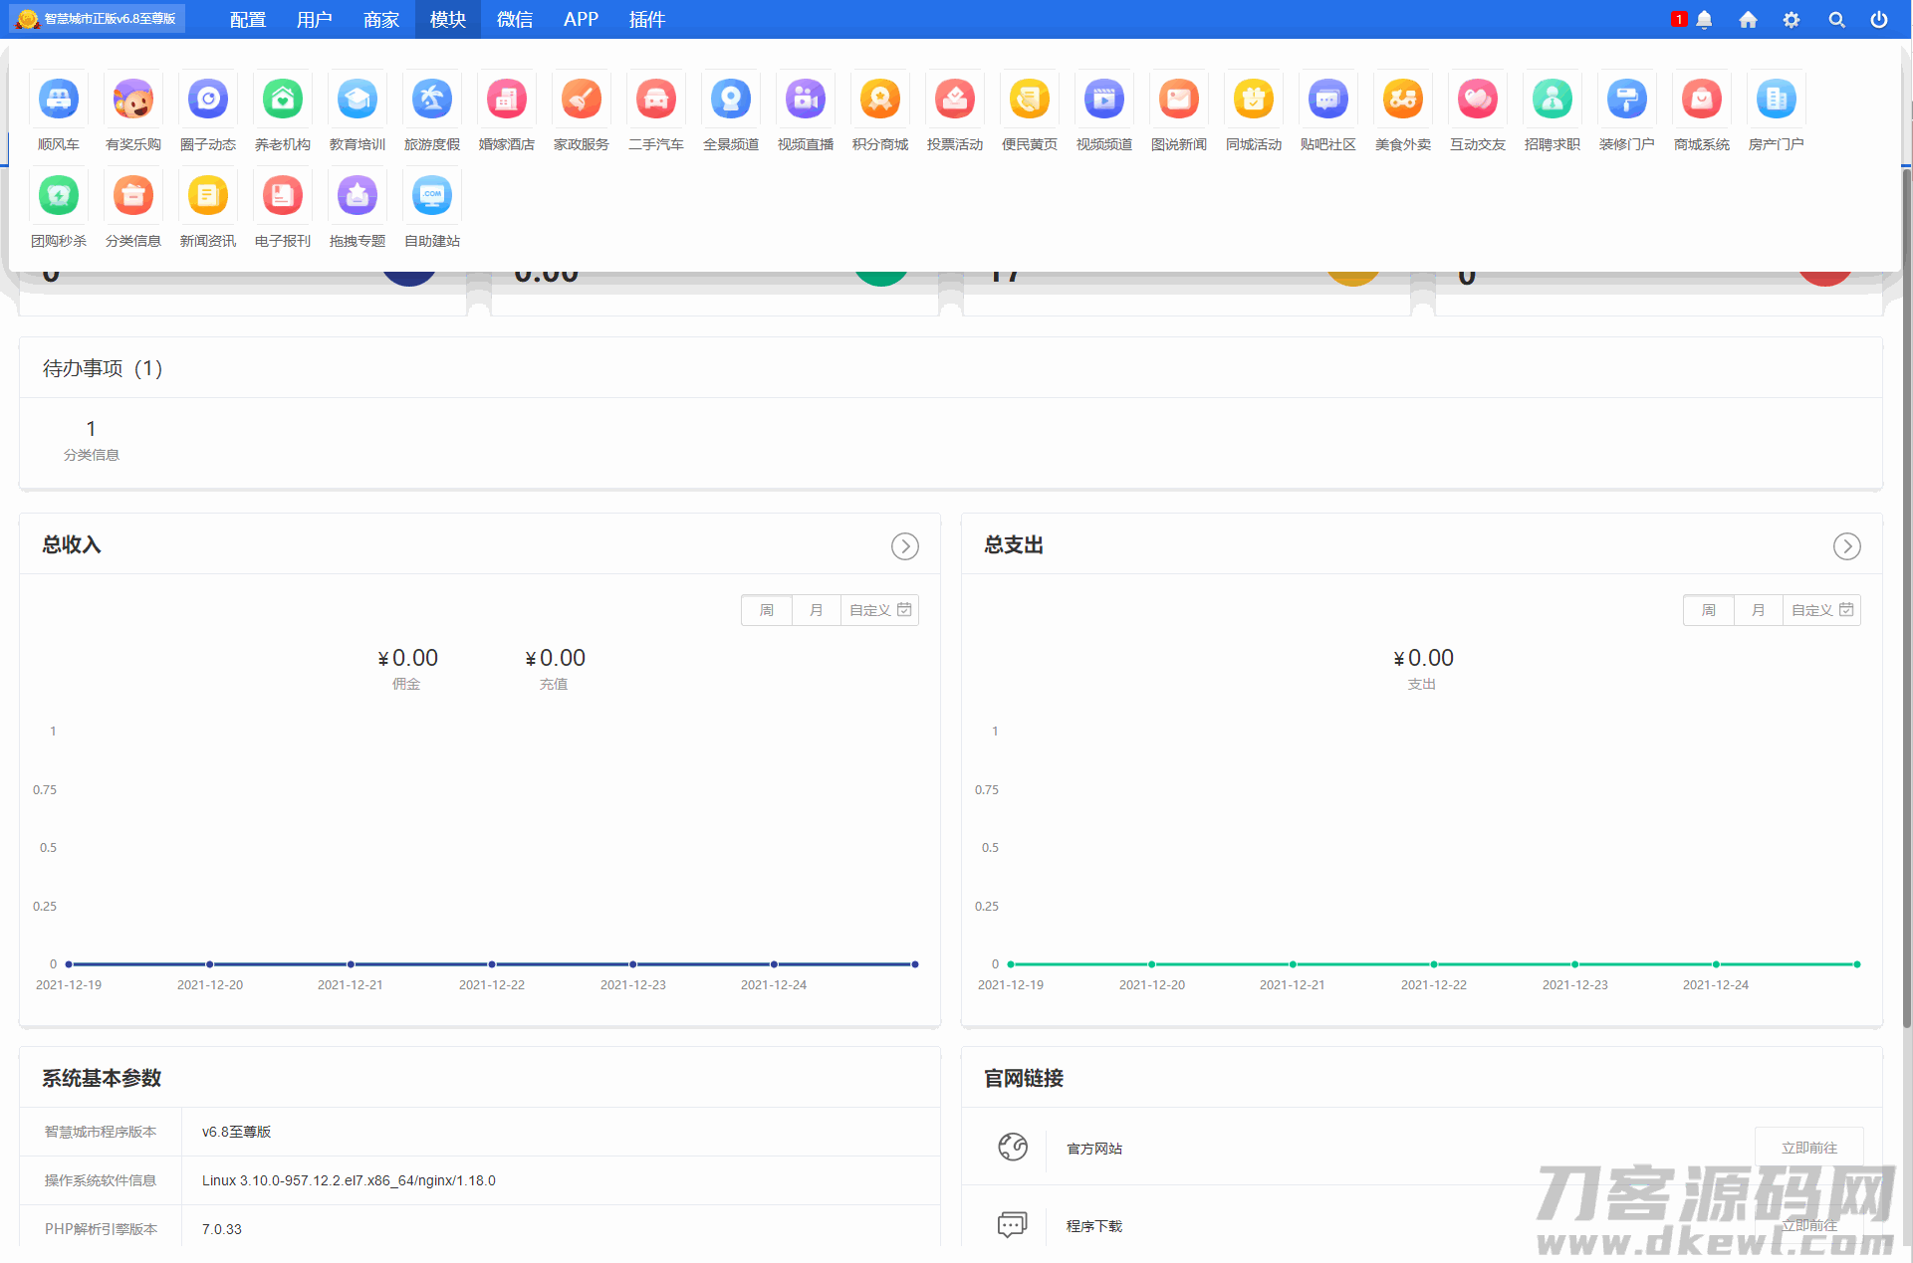Viewport: 1913px width, 1263px height.
Task: Expand 总收入 panel arrow button
Action: [x=904, y=546]
